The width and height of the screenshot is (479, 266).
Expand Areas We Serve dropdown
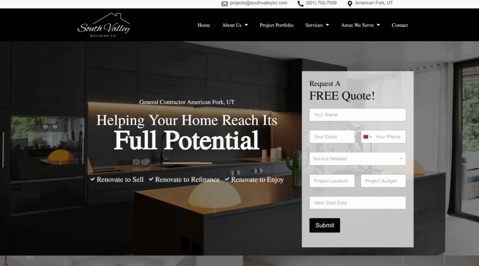coord(360,25)
